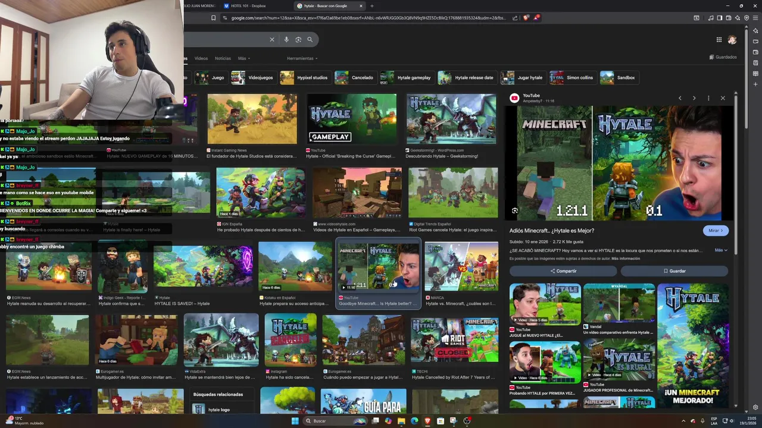Filter results by Jugar hytale chip
Image resolution: width=762 pixels, height=428 pixels.
(x=523, y=77)
